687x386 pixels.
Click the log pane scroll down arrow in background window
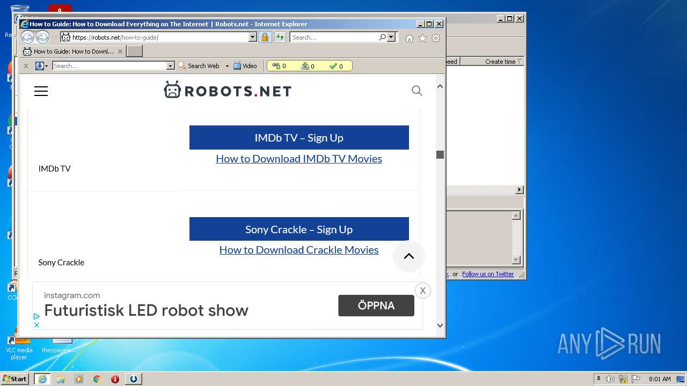(516, 260)
